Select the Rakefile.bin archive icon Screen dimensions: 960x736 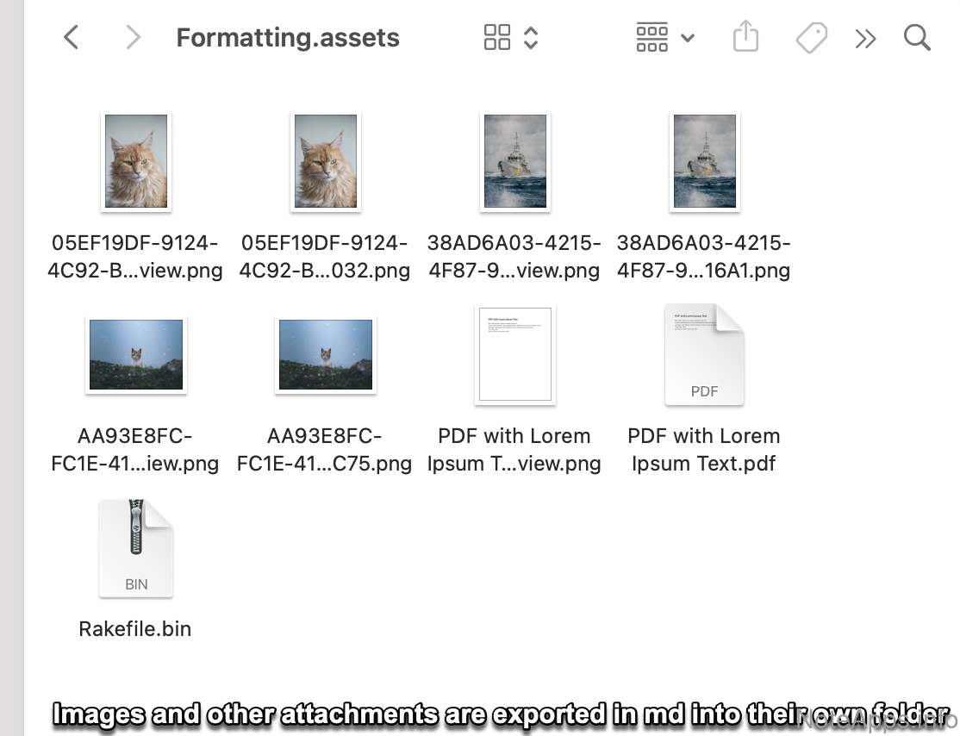tap(136, 548)
